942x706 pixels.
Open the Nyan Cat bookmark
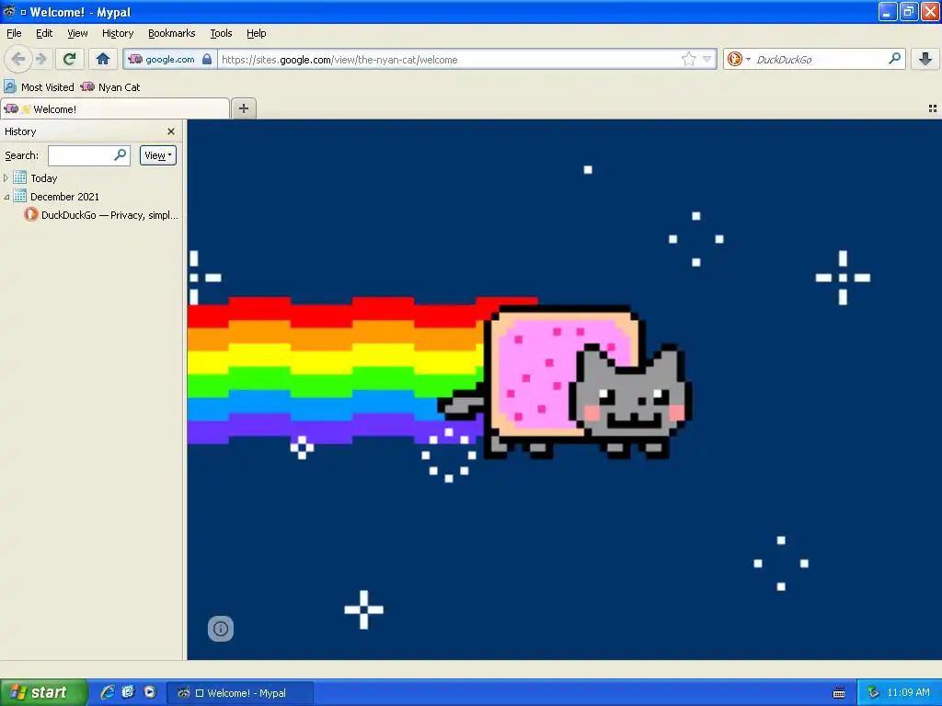[110, 87]
